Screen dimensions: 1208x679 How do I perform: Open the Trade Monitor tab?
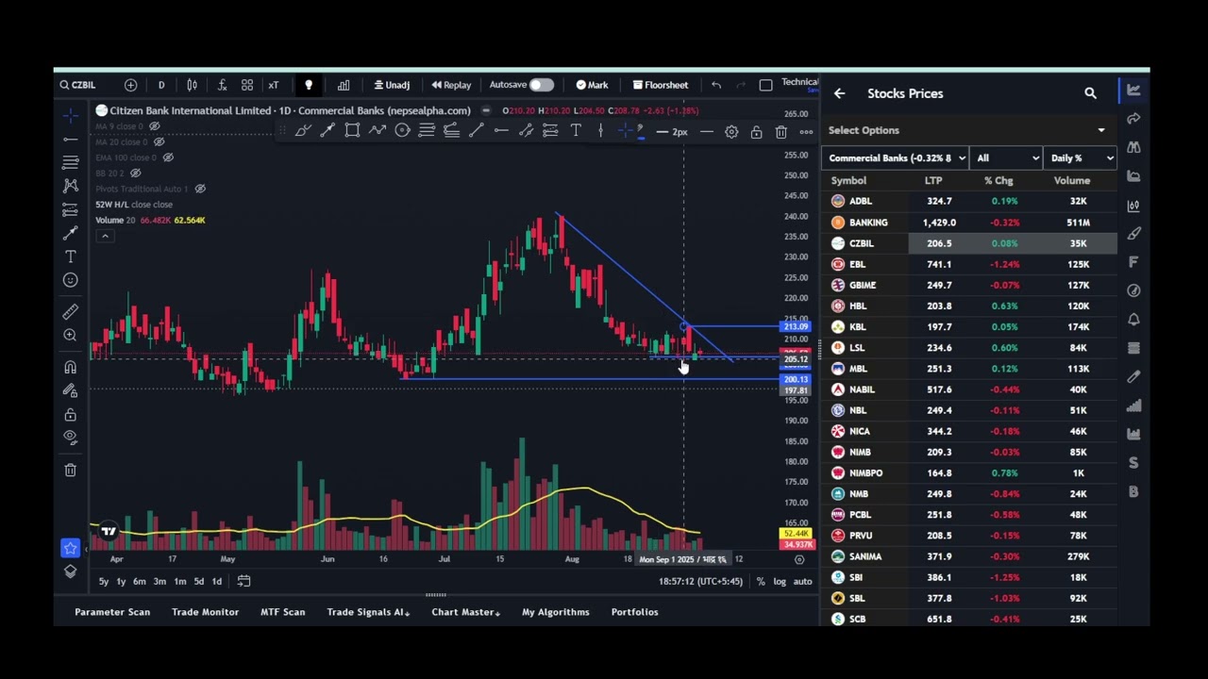point(205,612)
